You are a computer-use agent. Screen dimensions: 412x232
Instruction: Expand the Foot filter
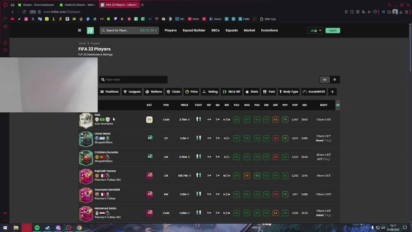point(269,92)
